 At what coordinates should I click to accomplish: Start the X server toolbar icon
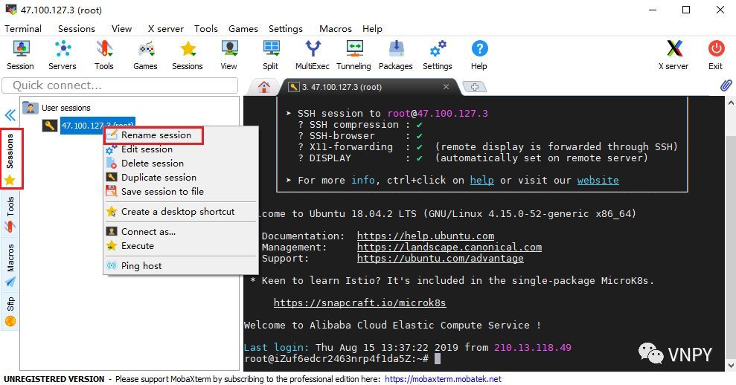[x=673, y=55]
